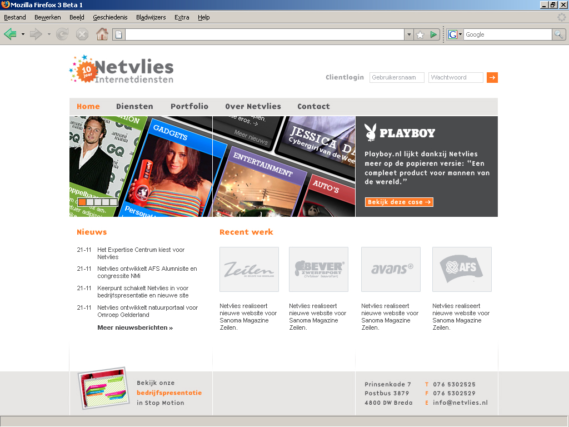The height and width of the screenshot is (427, 569).
Task: Select the Home navigation tab
Action: tap(88, 106)
